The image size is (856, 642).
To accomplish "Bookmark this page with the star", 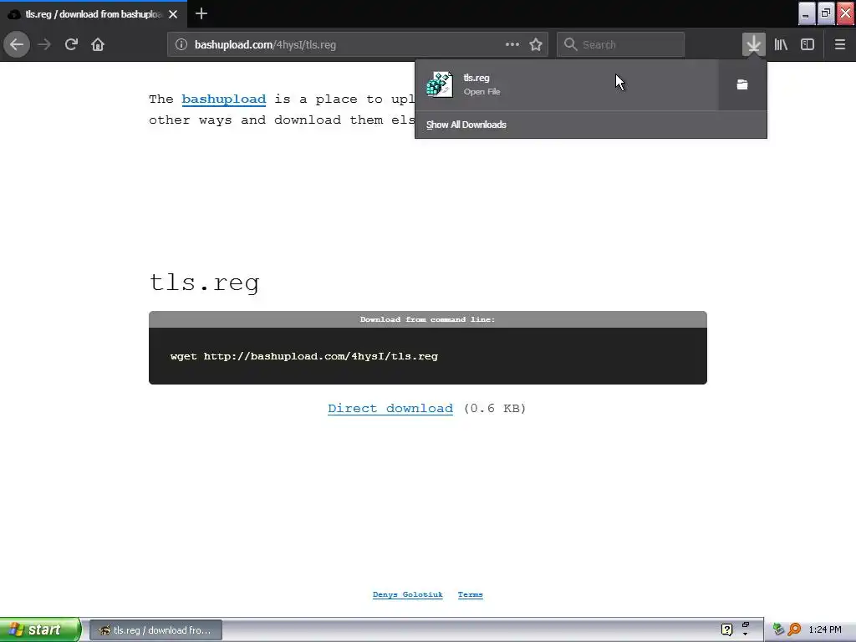I will point(536,45).
